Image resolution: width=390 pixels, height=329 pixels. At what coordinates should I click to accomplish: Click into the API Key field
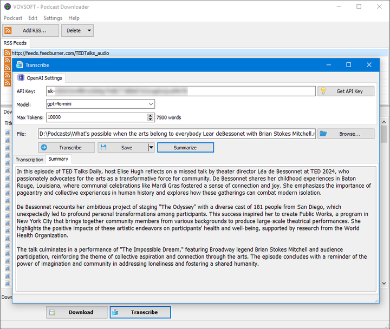point(181,91)
